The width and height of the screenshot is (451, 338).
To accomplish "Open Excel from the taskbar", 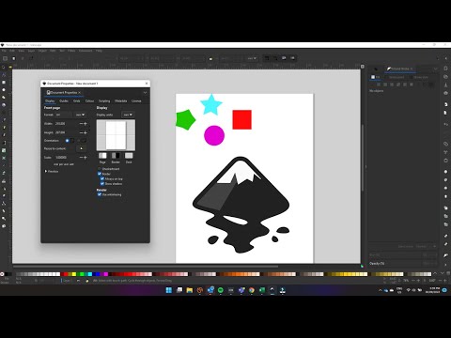I will coord(262,290).
